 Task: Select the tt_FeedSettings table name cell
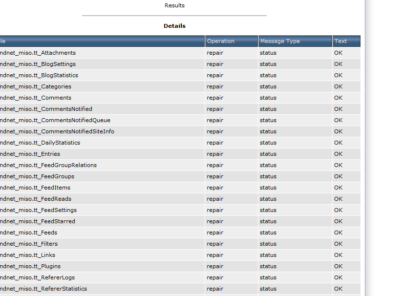point(102,210)
